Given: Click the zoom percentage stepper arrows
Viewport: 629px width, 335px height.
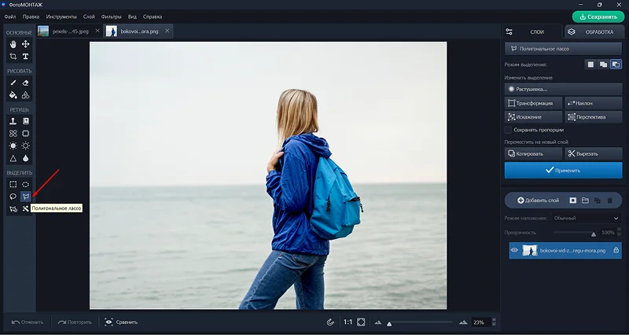Looking at the screenshot, I should pyautogui.click(x=494, y=322).
